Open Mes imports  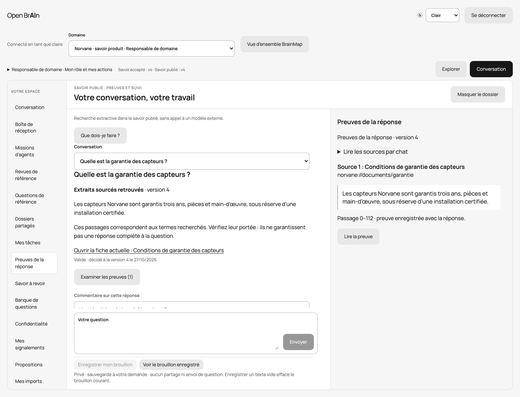tap(34, 381)
